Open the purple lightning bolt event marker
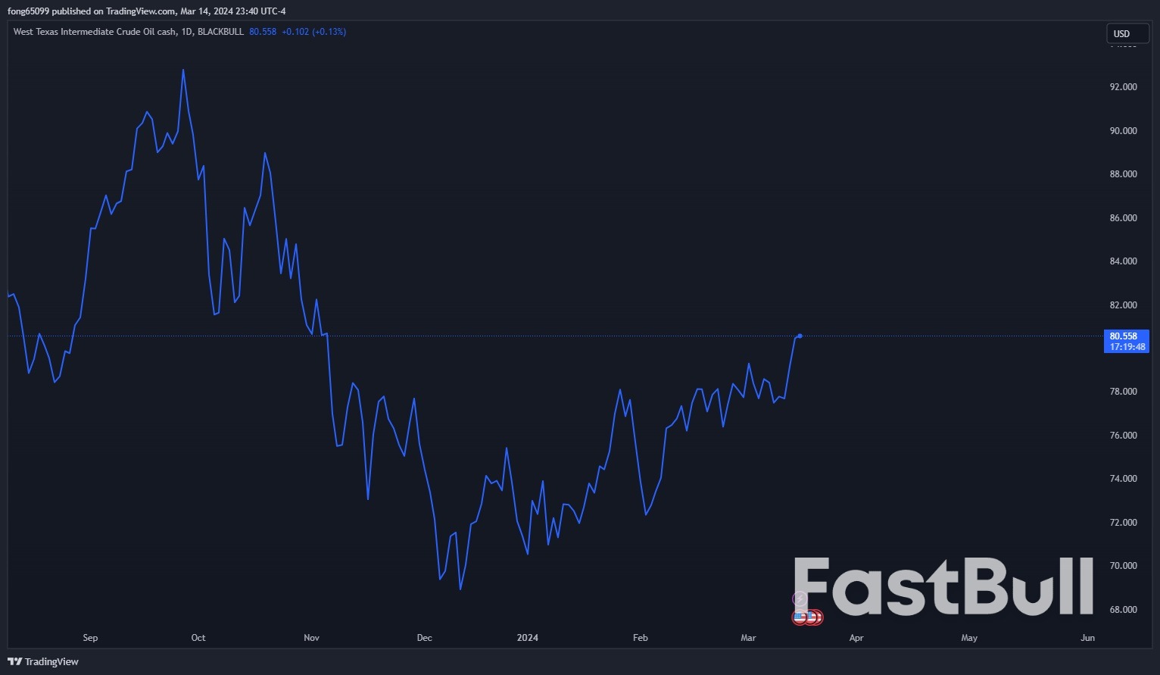The image size is (1160, 675). [800, 599]
